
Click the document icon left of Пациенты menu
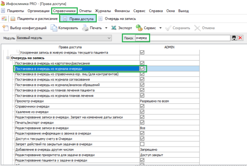(x=3, y=11)
